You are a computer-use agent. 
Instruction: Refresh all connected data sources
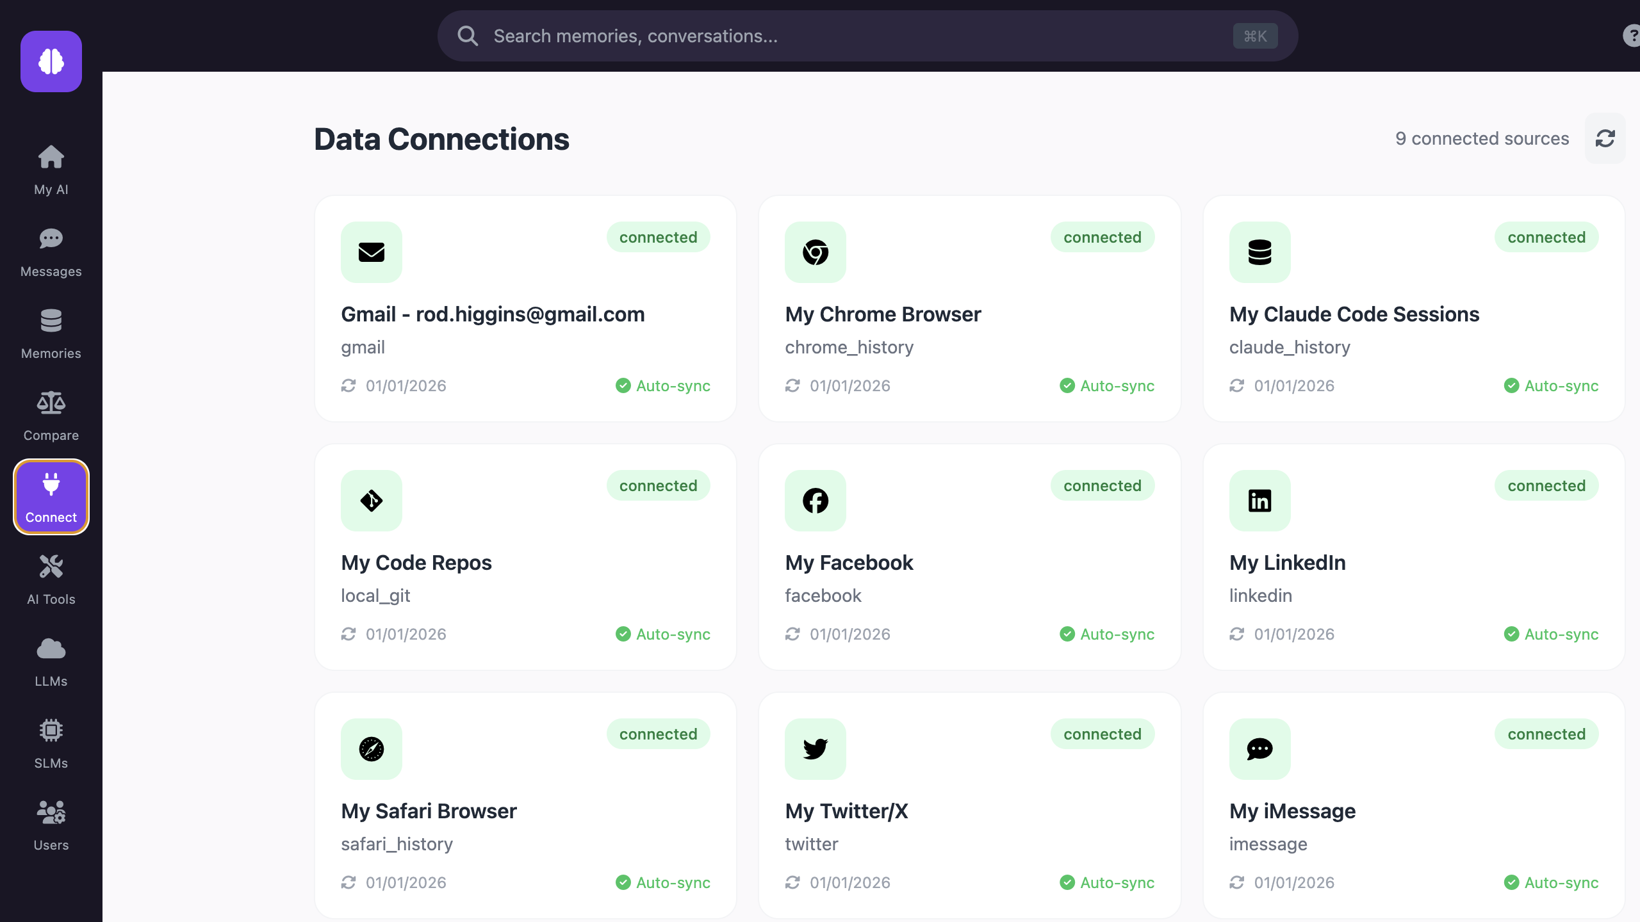[1605, 138]
